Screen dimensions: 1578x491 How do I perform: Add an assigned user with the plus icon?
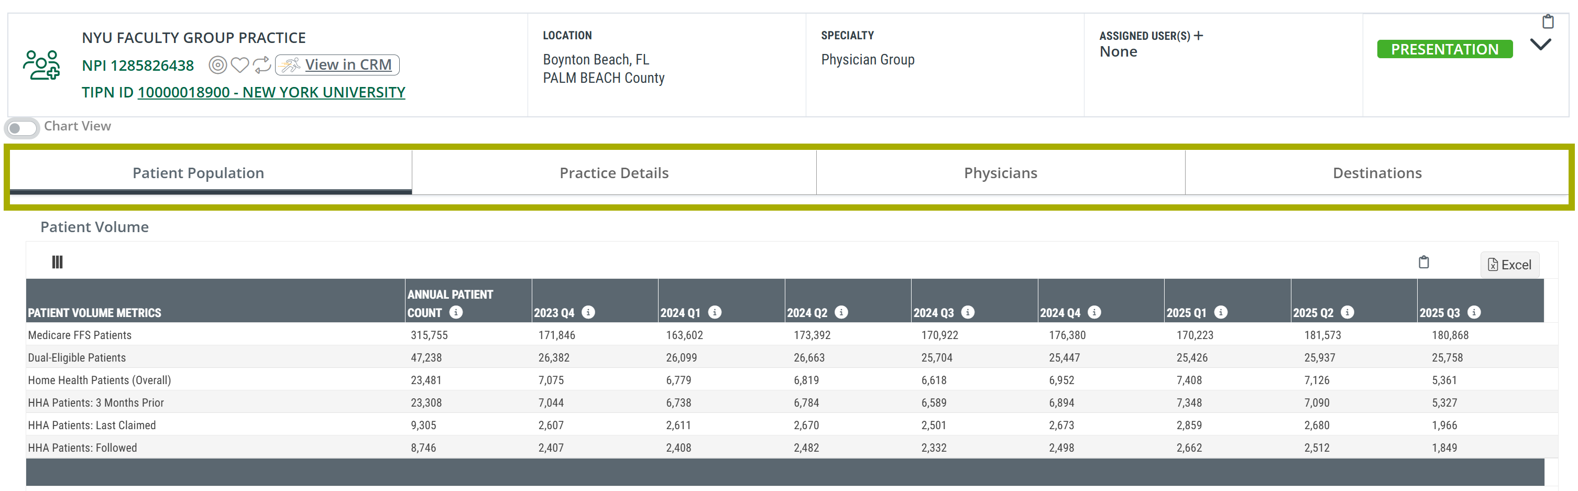tap(1198, 36)
